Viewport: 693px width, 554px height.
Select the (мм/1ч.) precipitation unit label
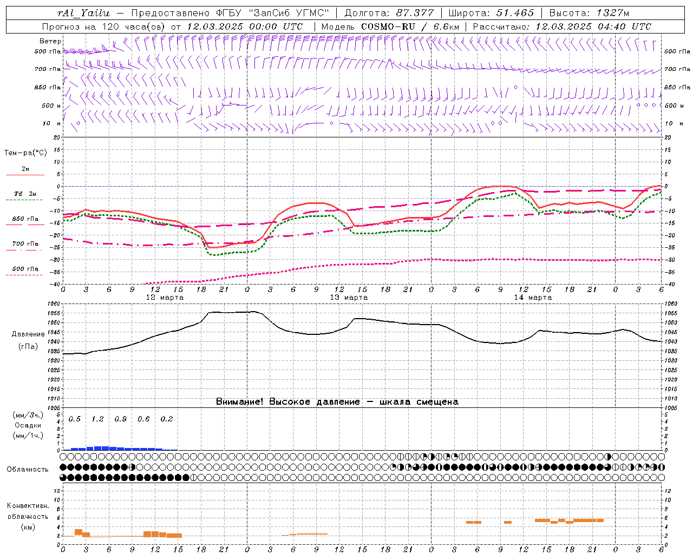(x=28, y=436)
